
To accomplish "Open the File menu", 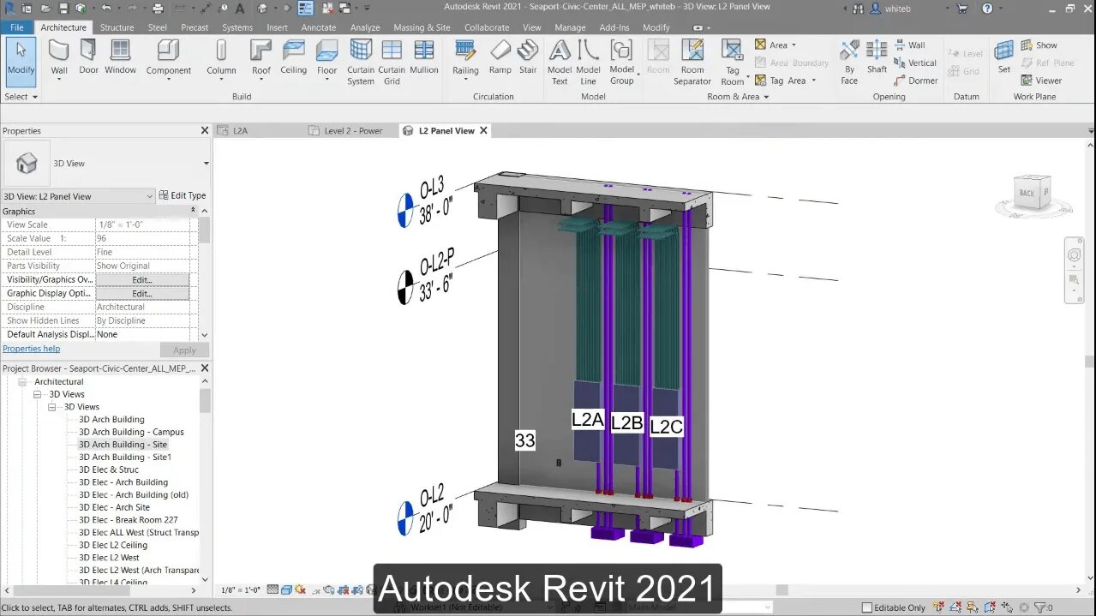I will pyautogui.click(x=17, y=27).
